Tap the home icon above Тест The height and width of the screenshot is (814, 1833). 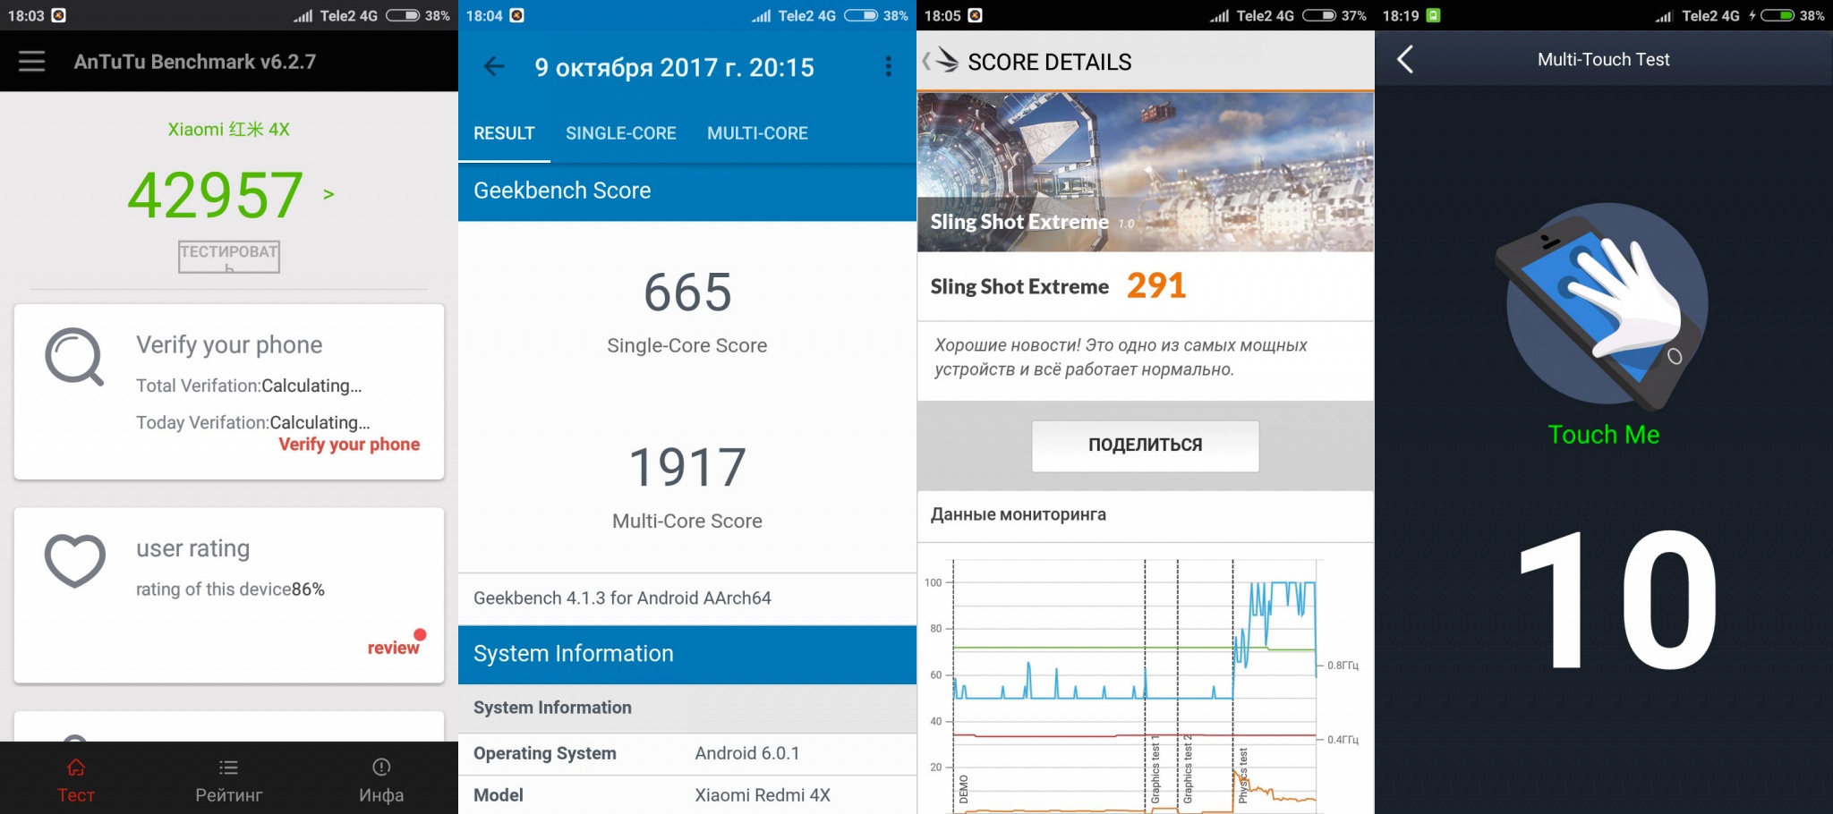click(76, 767)
